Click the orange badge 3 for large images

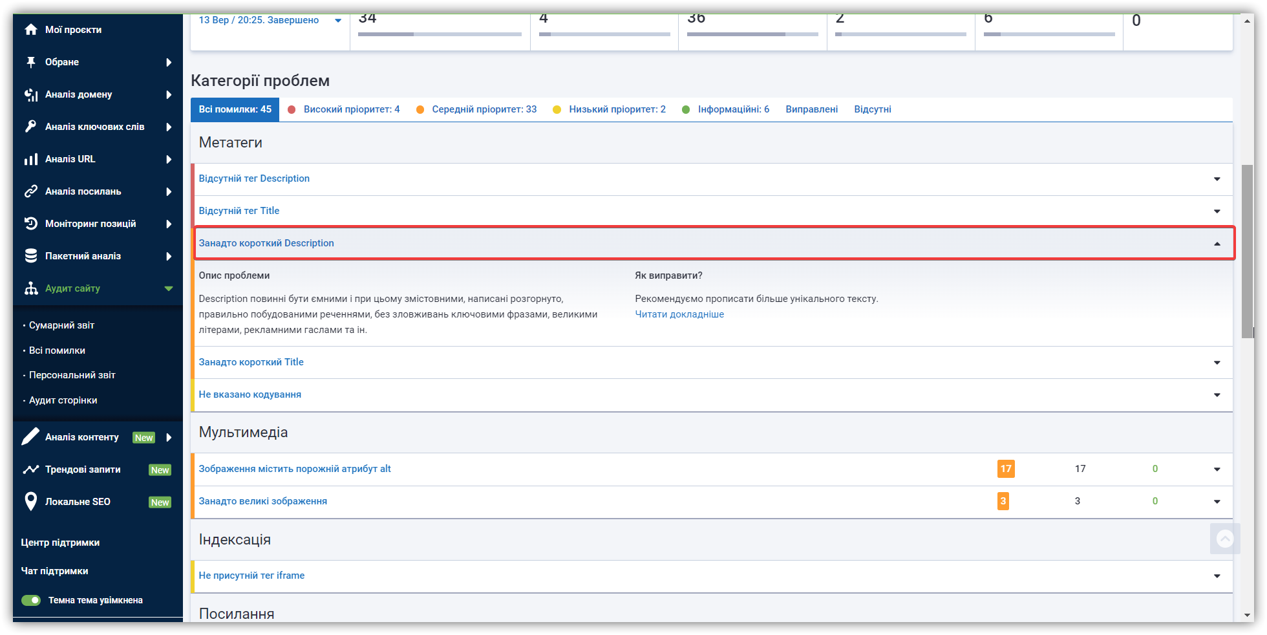pos(1003,501)
